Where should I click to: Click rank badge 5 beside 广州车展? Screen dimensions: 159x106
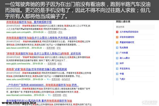[117, 53]
